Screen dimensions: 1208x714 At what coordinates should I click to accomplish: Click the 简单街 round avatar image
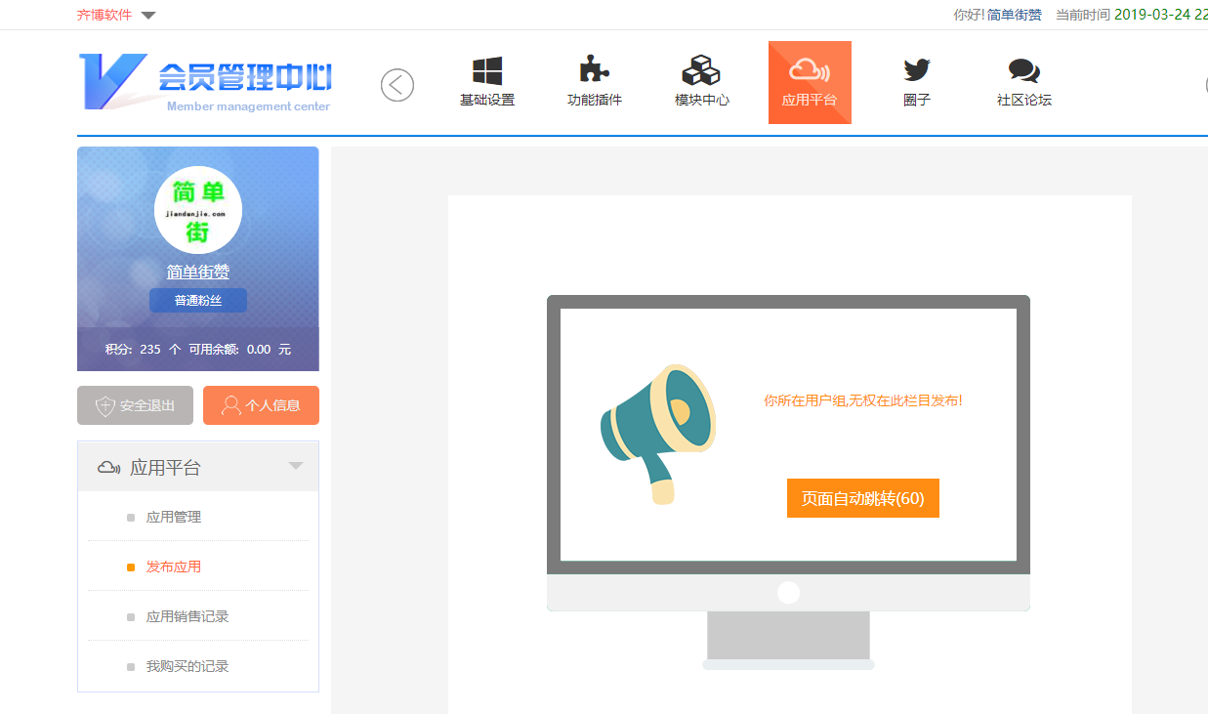coord(198,210)
